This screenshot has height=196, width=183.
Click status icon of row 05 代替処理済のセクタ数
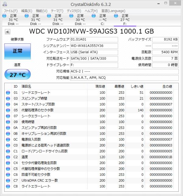[8, 110]
